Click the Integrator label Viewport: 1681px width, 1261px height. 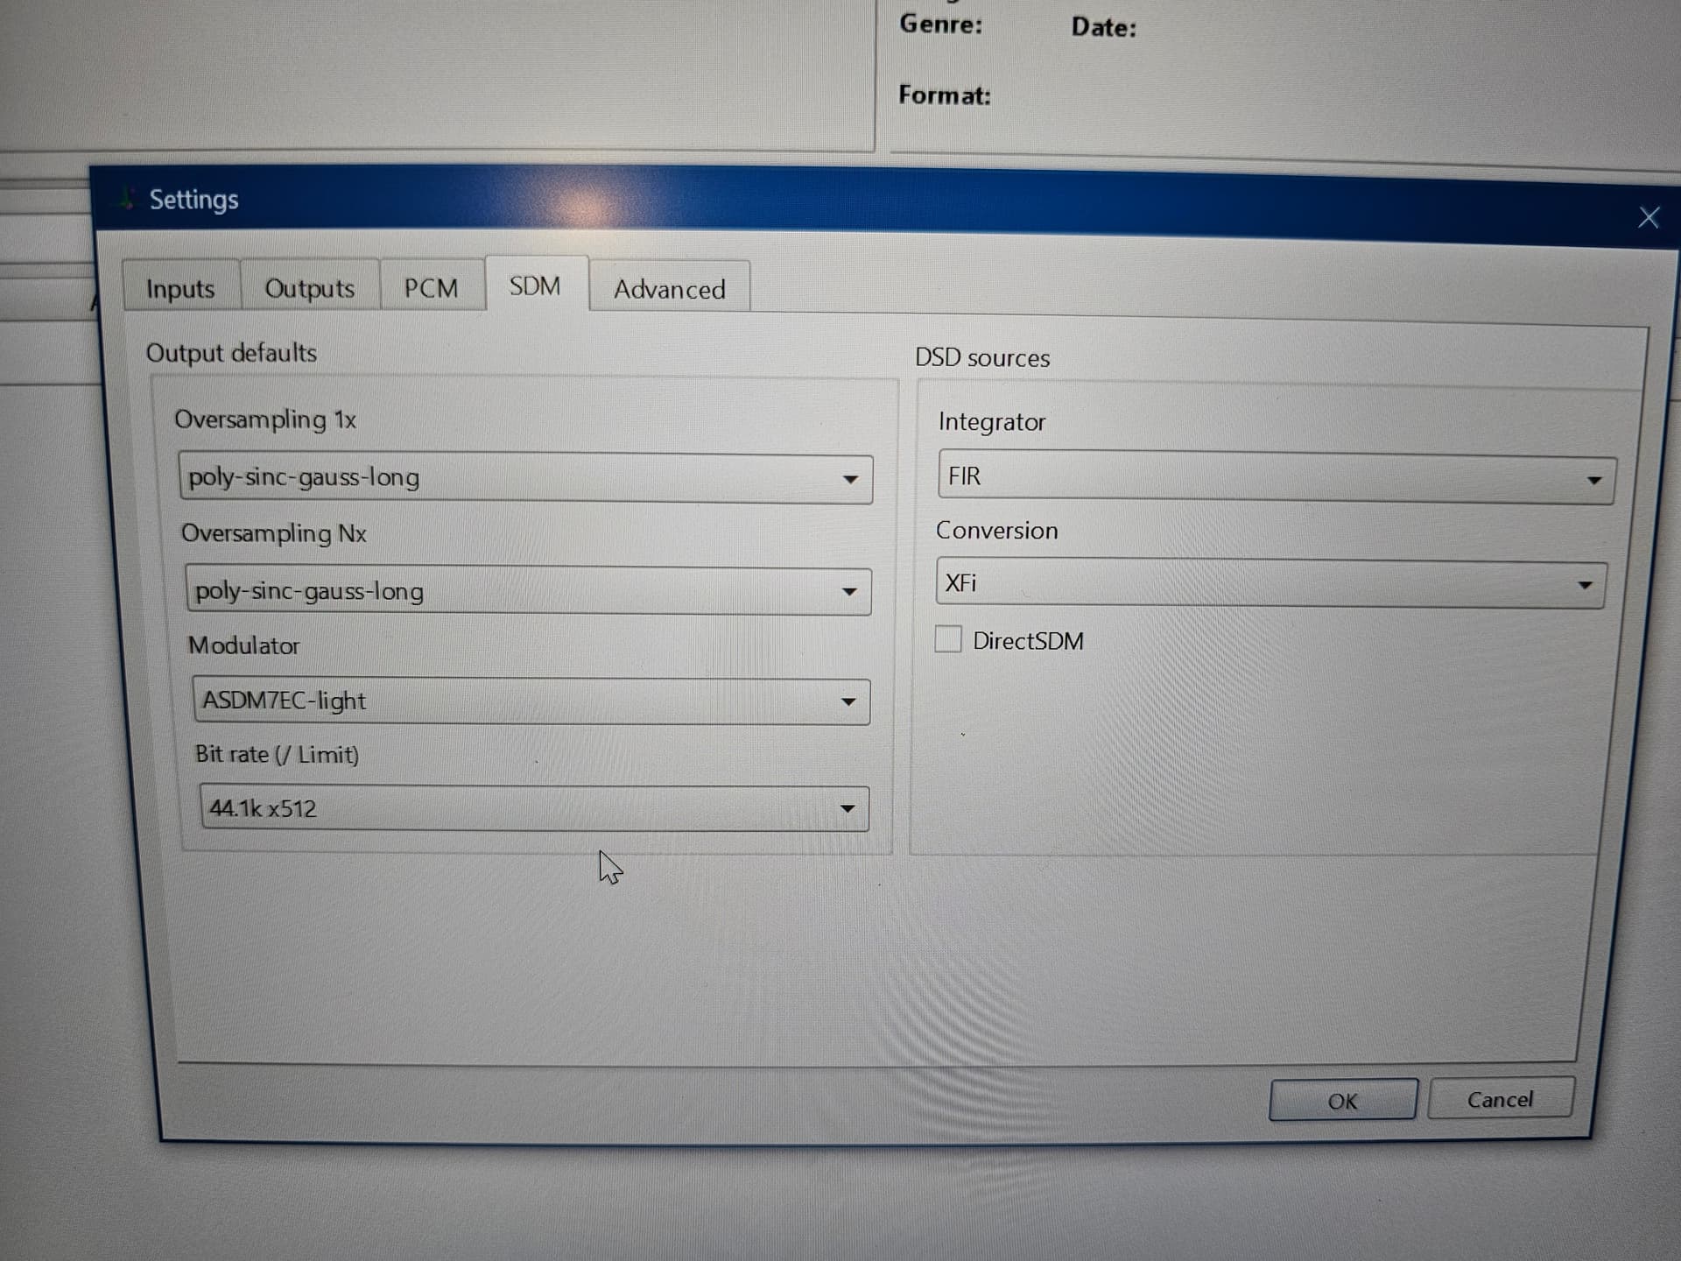coord(991,422)
